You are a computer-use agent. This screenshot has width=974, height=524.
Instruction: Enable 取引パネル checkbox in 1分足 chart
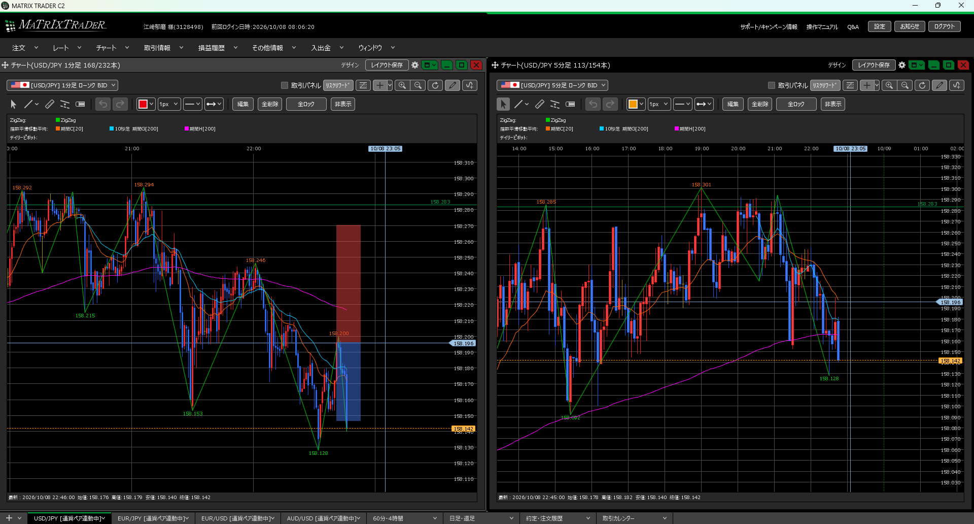285,85
